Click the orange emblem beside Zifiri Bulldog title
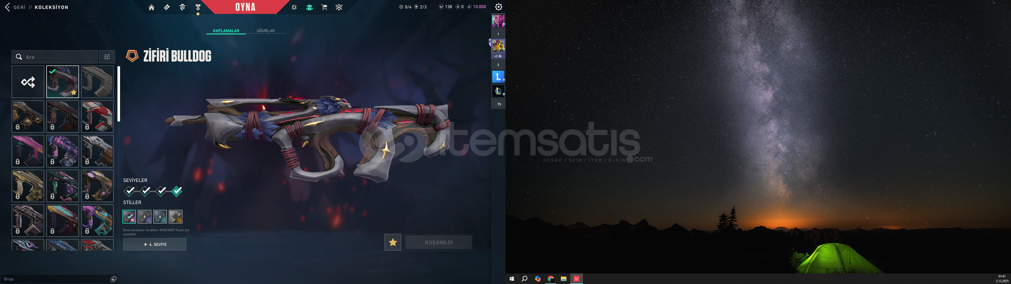 [x=132, y=56]
